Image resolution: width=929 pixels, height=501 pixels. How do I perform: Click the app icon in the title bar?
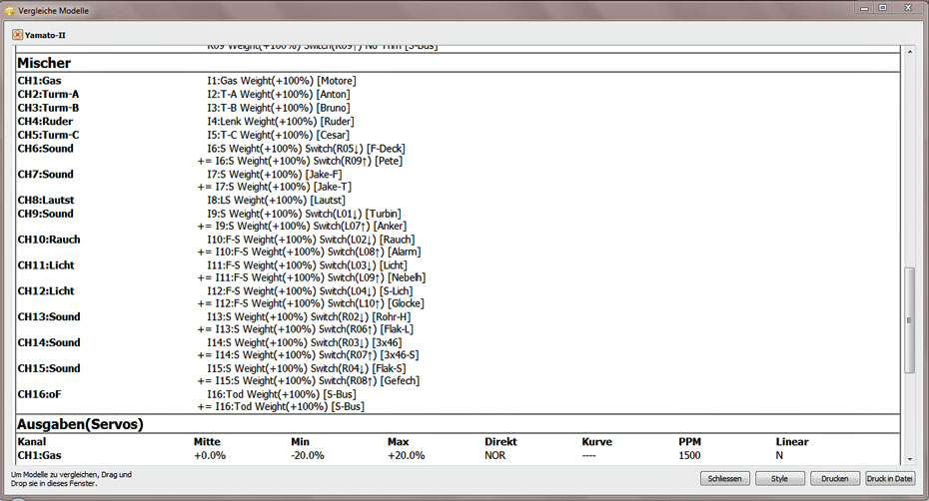tap(9, 8)
